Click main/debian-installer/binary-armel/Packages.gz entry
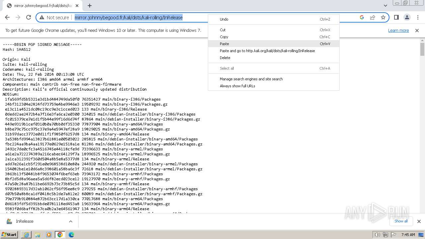The height and width of the screenshot is (239, 425). [104, 169]
